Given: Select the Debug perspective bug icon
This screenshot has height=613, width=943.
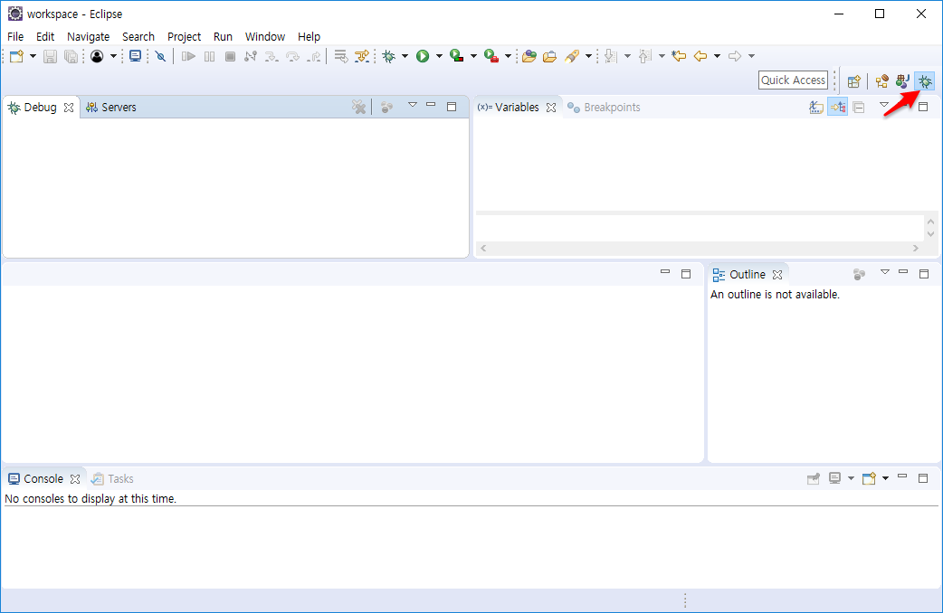Looking at the screenshot, I should click(925, 81).
